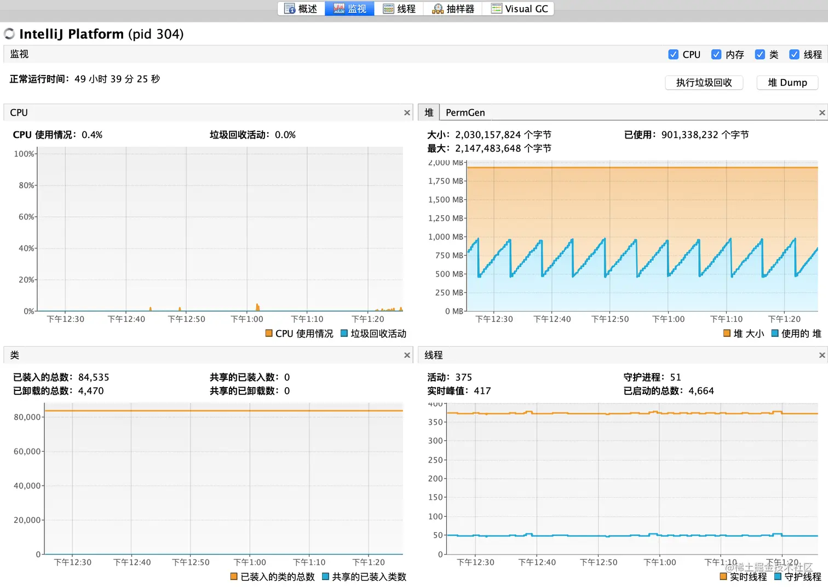This screenshot has height=588, width=828.
Task: Click the 抽样器 tab icon
Action: click(438, 9)
